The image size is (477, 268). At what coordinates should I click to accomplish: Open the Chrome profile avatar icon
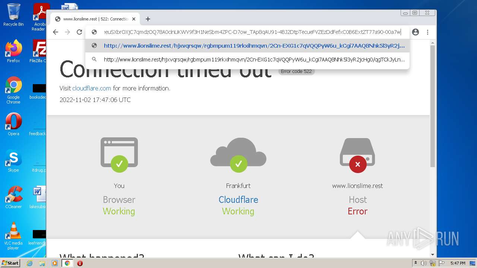pyautogui.click(x=416, y=32)
